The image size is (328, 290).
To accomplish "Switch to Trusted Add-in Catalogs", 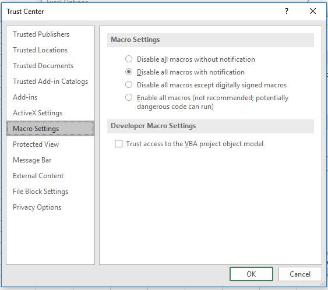I will pyautogui.click(x=51, y=82).
